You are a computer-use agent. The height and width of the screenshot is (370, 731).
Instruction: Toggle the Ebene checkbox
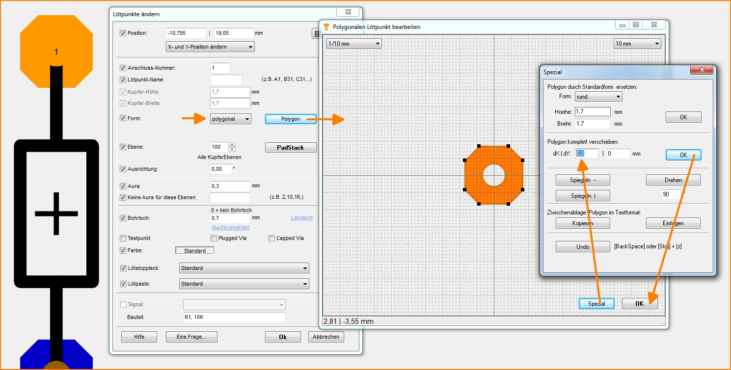pyautogui.click(x=123, y=147)
